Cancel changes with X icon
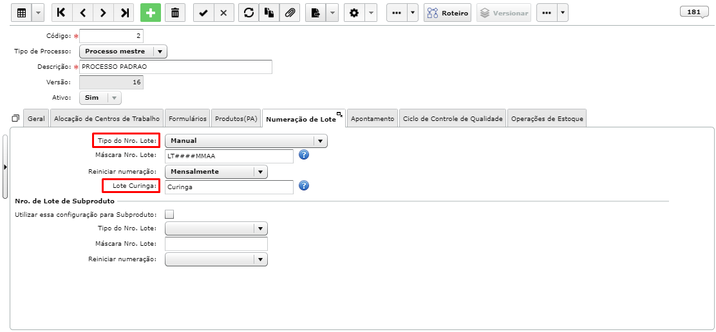 224,14
